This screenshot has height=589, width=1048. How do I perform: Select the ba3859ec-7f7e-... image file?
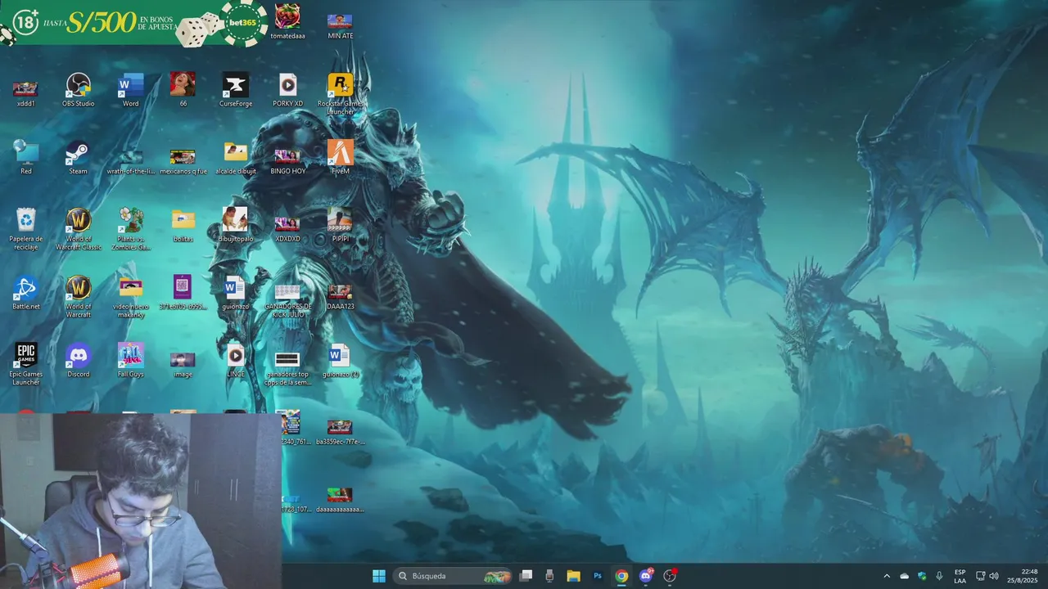coord(340,433)
